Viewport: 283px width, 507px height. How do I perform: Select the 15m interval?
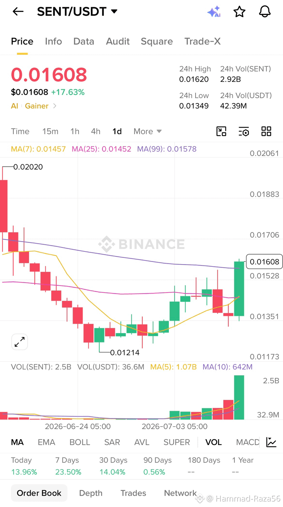coord(50,131)
